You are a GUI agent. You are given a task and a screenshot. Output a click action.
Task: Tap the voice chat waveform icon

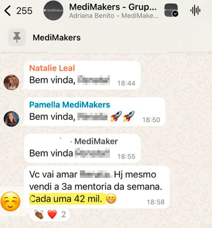[x=195, y=11]
